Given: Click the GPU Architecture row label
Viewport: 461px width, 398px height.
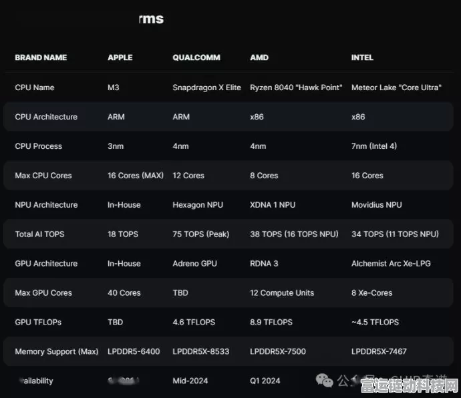Looking at the screenshot, I should point(46,264).
